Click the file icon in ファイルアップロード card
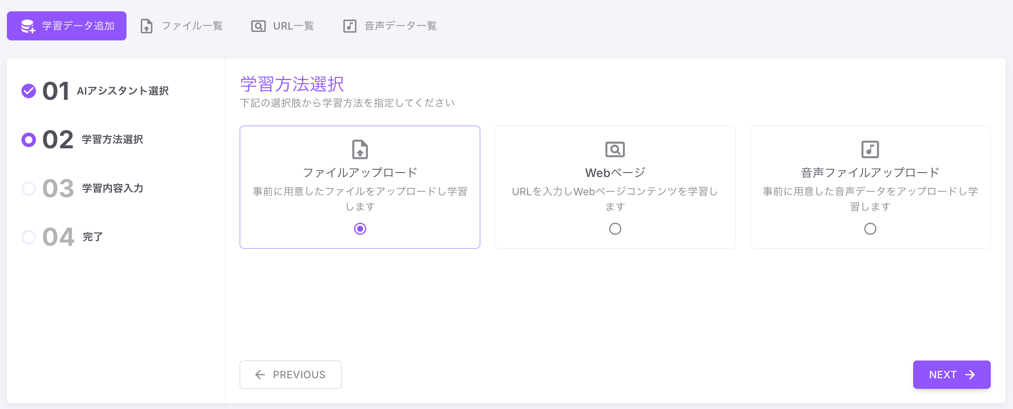 [x=360, y=150]
